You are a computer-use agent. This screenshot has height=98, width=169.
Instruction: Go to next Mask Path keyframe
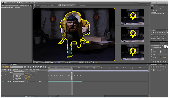coord(4,75)
